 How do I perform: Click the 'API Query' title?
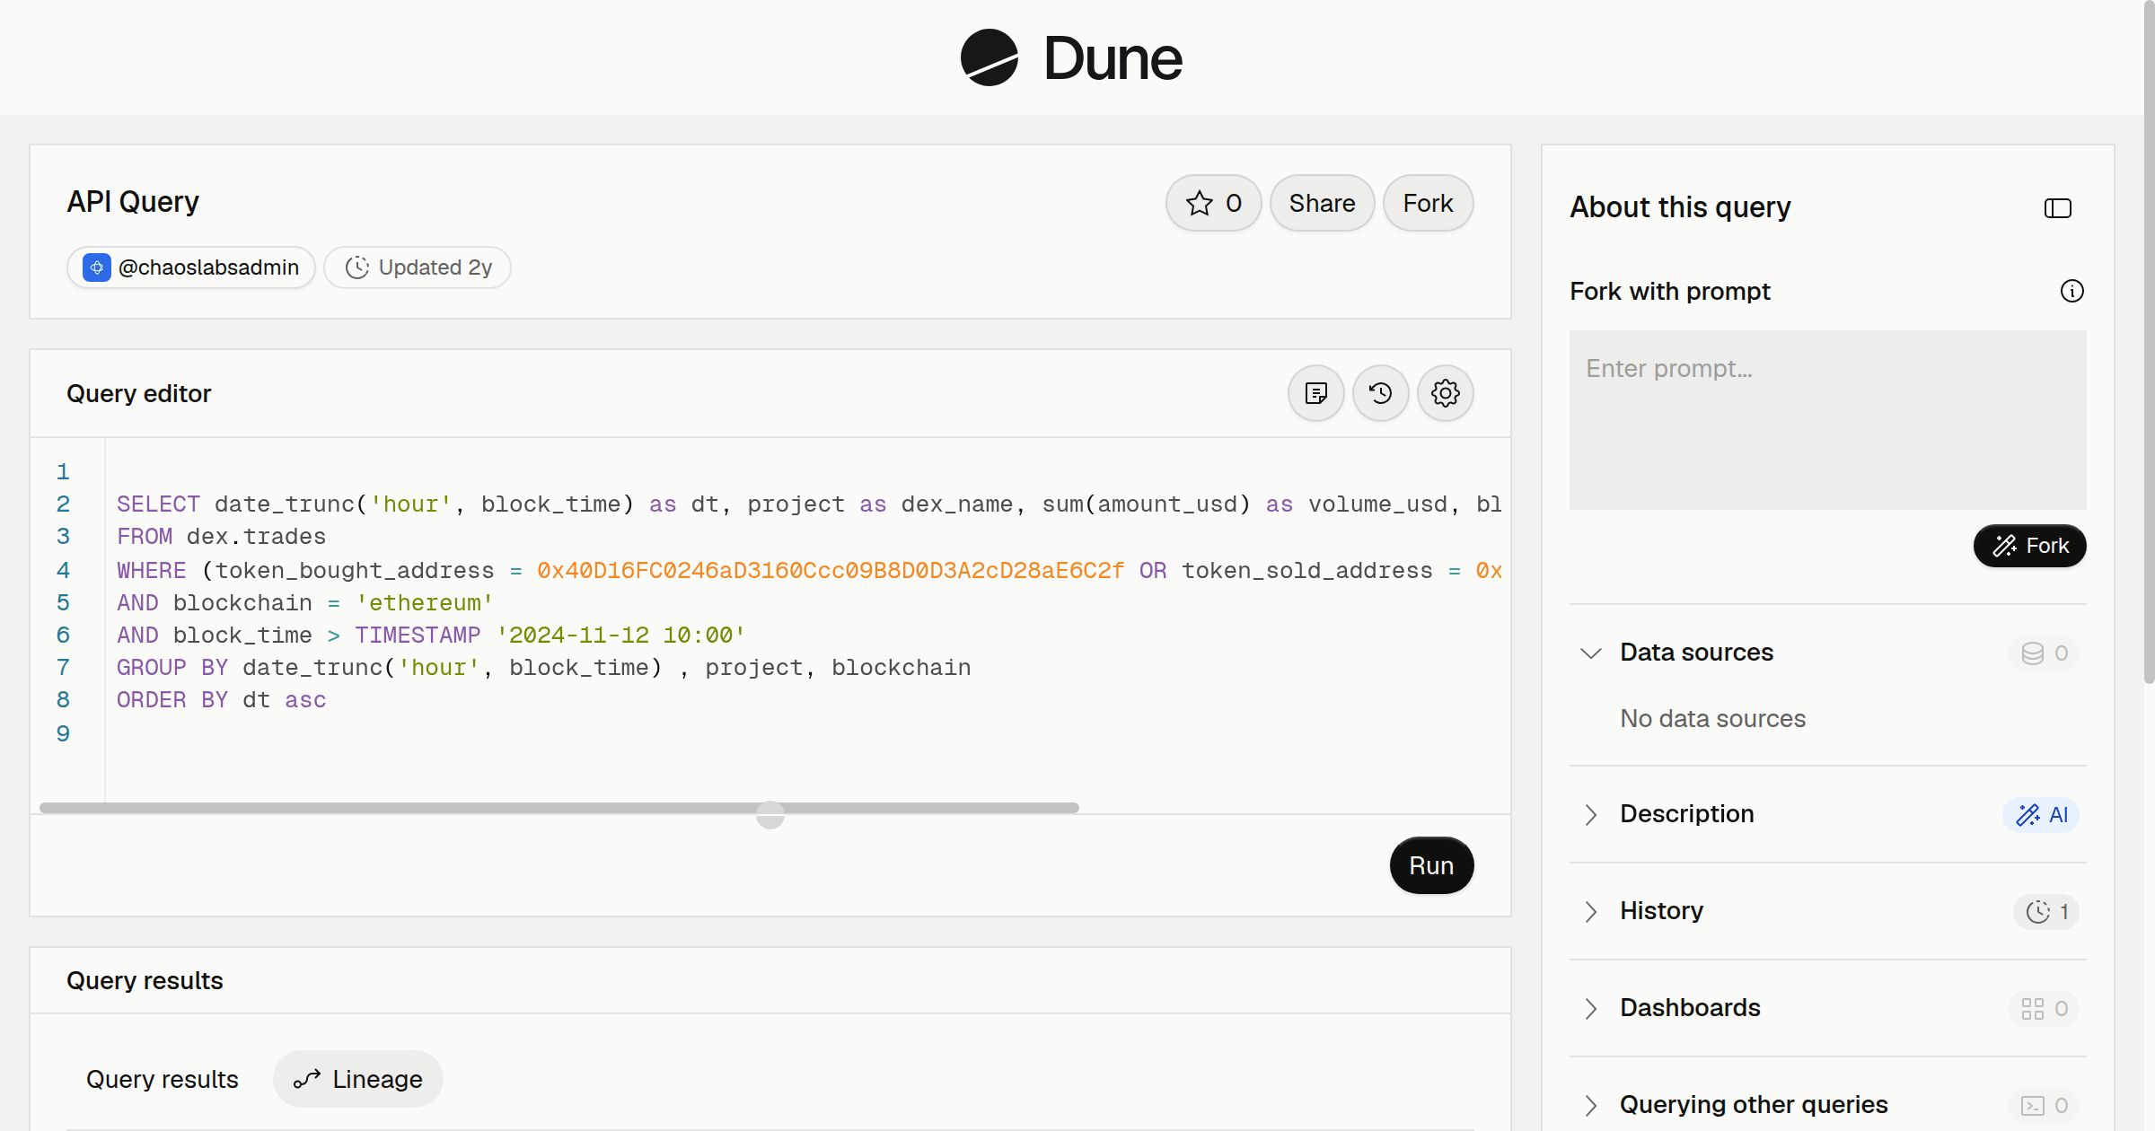[x=133, y=202]
